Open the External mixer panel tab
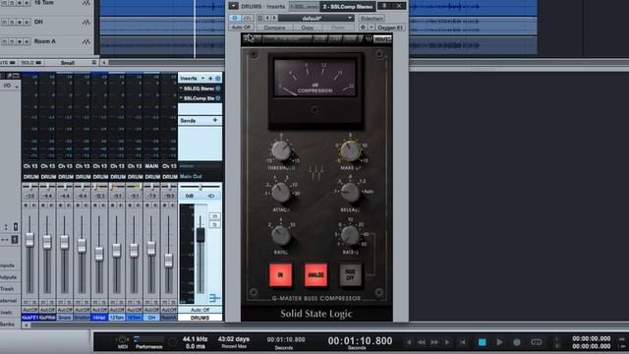629x354 pixels. click(x=9, y=300)
